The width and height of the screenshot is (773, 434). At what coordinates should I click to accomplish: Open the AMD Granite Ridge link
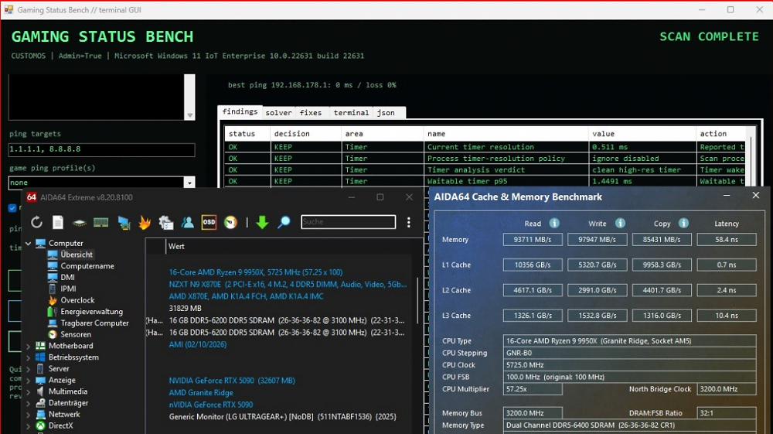pyautogui.click(x=201, y=392)
